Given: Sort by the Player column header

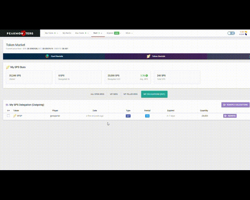Looking at the screenshot, I should point(55,110).
